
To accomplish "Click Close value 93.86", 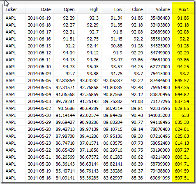I will coord(137,60).
